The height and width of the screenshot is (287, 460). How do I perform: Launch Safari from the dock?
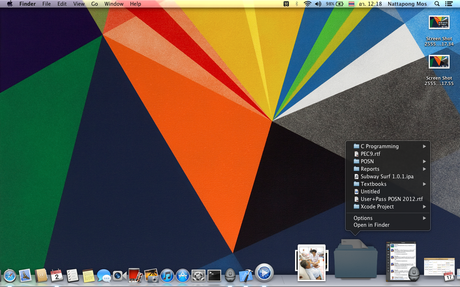(10, 276)
